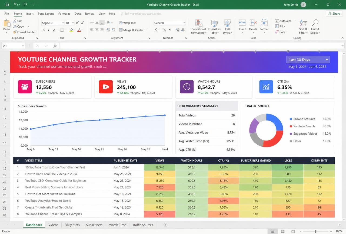Align text right in the cell
Viewport: 346px width, 234px height.
102,30
